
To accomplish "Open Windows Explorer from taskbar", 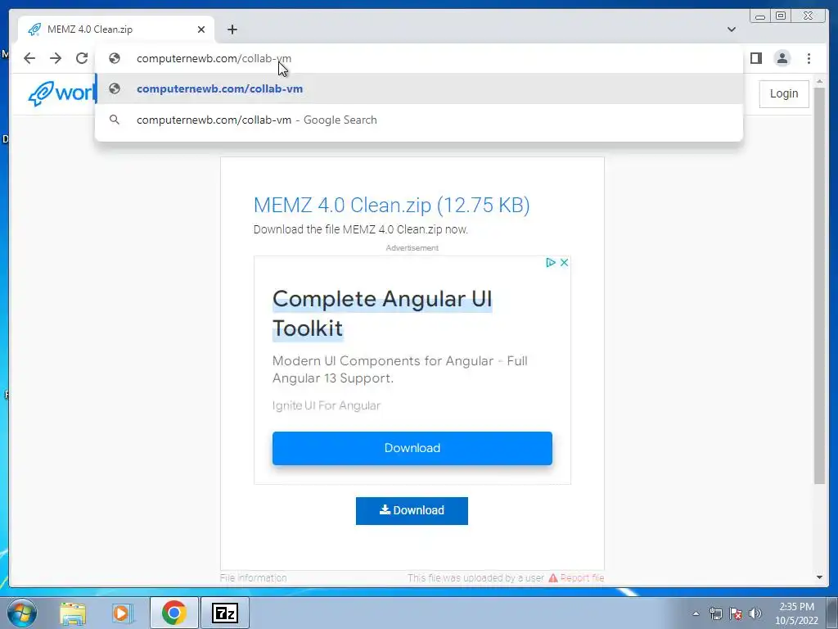I will click(x=73, y=613).
